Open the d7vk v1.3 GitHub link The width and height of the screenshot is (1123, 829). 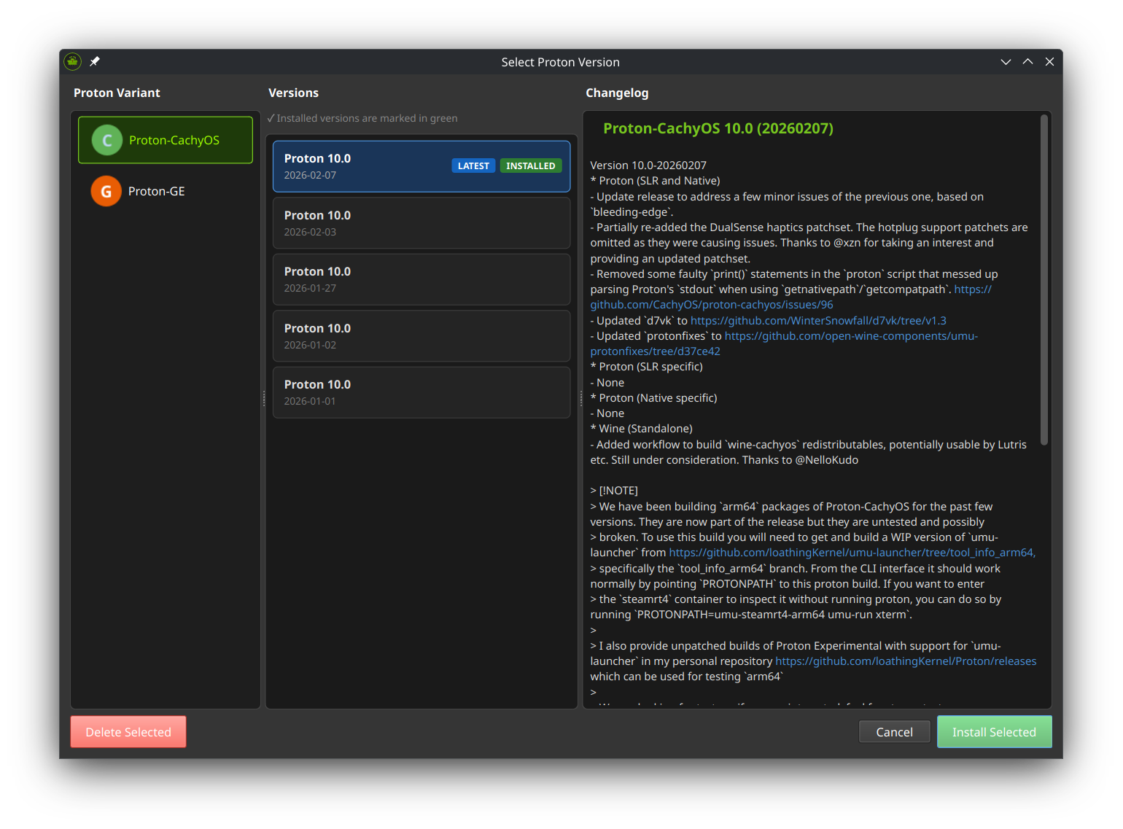(817, 321)
